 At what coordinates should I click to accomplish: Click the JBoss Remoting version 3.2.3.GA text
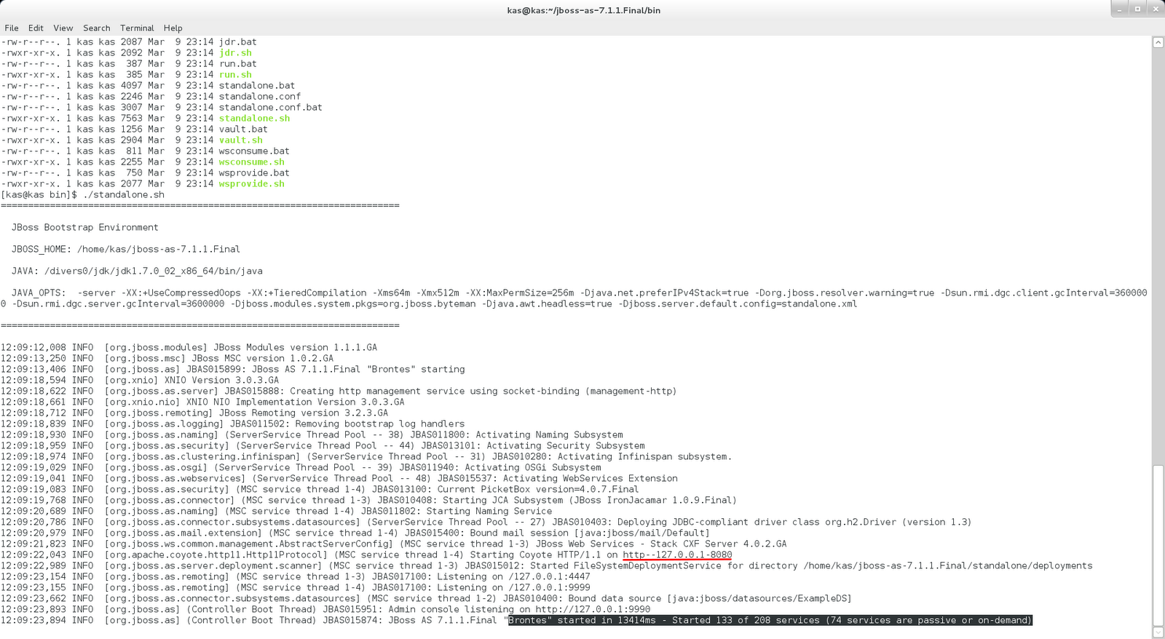point(303,413)
